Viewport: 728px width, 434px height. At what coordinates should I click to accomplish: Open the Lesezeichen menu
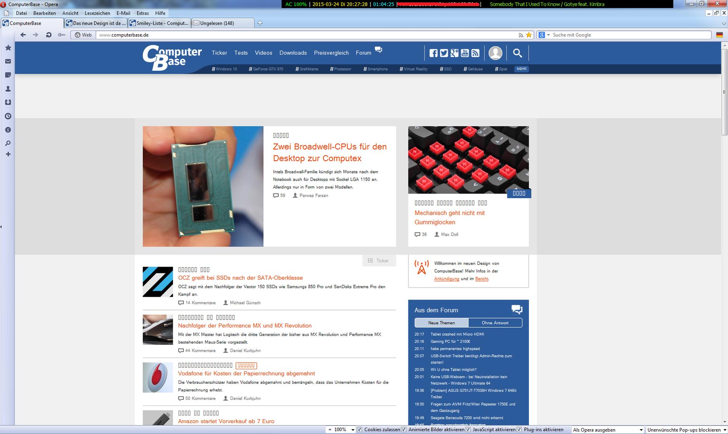pyautogui.click(x=97, y=13)
